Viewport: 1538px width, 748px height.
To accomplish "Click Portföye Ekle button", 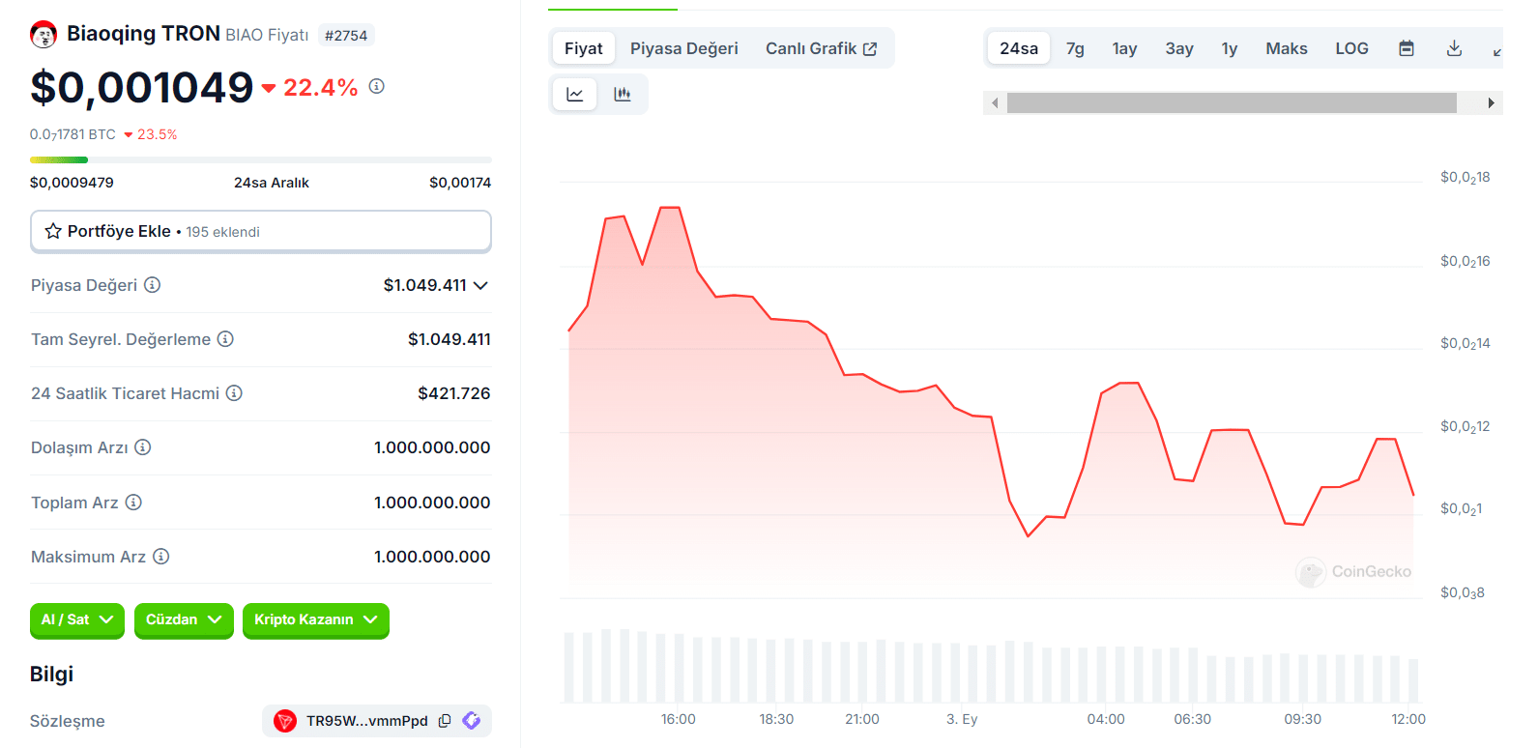I will (x=261, y=231).
